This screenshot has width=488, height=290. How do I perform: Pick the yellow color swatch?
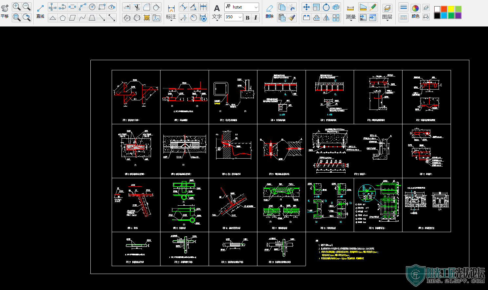click(451, 9)
